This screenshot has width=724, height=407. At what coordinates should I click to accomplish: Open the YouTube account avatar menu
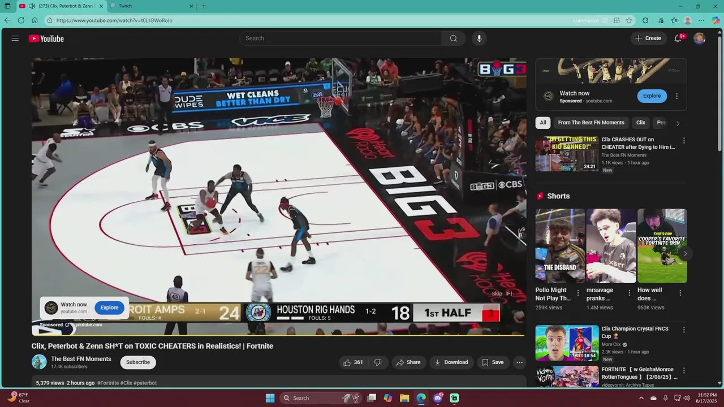tap(700, 38)
